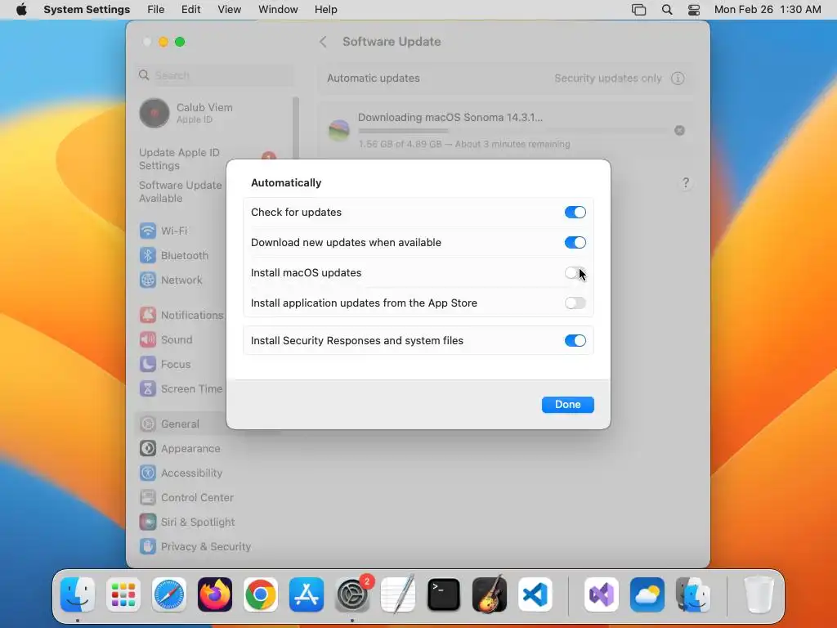The image size is (837, 628).
Task: Go back from Software Update pane
Action: [x=323, y=42]
